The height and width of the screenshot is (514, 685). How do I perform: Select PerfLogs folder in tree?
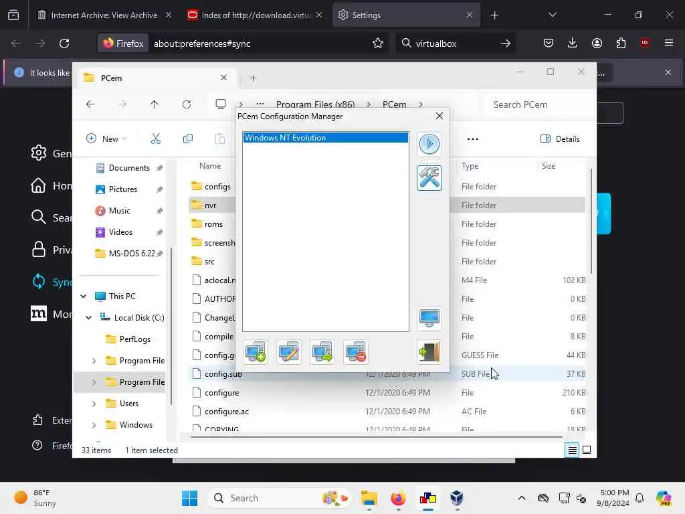point(134,339)
